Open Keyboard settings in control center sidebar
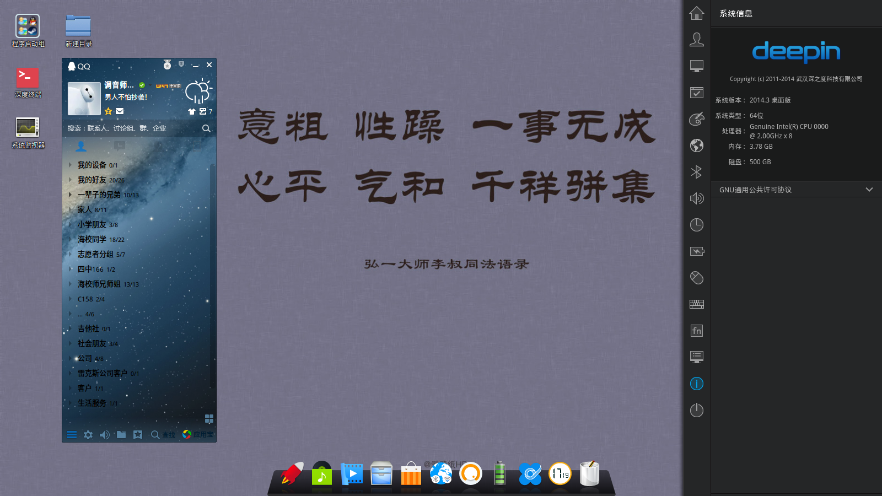 [x=697, y=304]
